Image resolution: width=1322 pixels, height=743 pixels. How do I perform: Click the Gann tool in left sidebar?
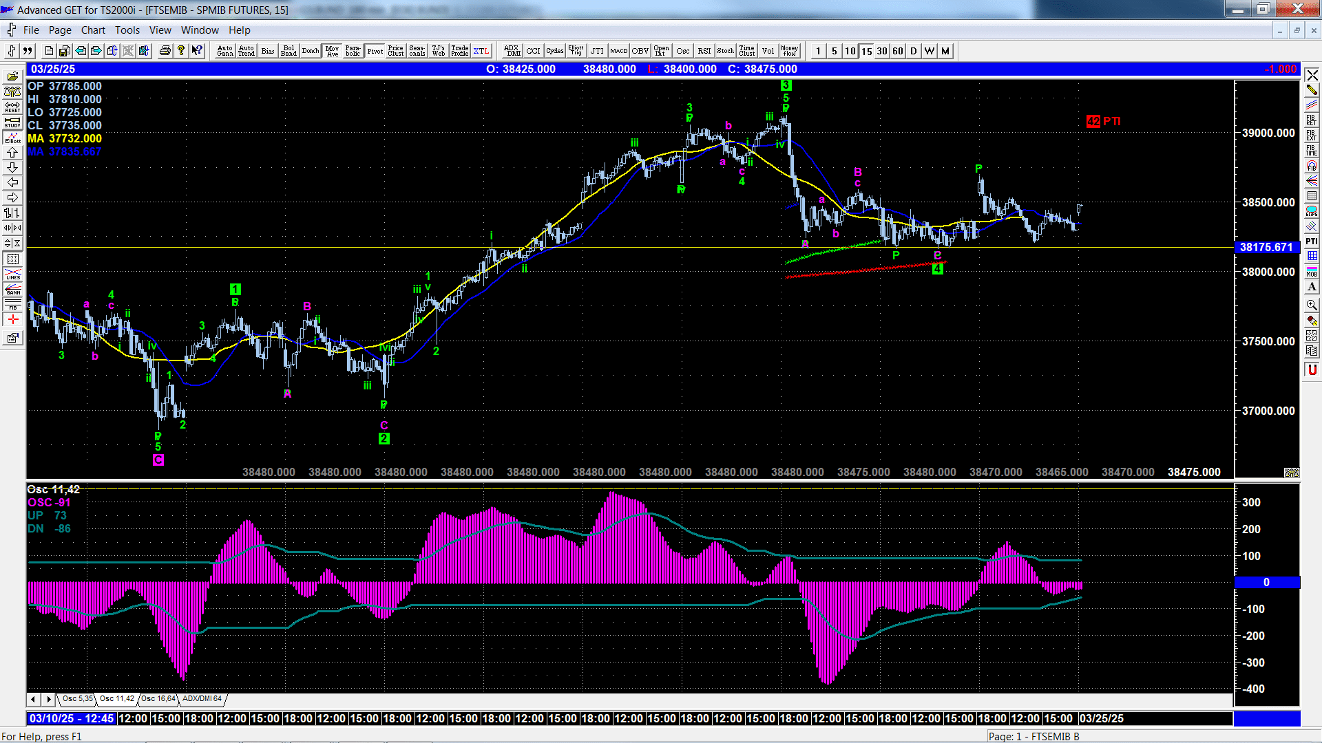click(x=12, y=289)
